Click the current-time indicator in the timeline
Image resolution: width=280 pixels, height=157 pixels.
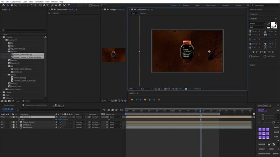(x=200, y=111)
